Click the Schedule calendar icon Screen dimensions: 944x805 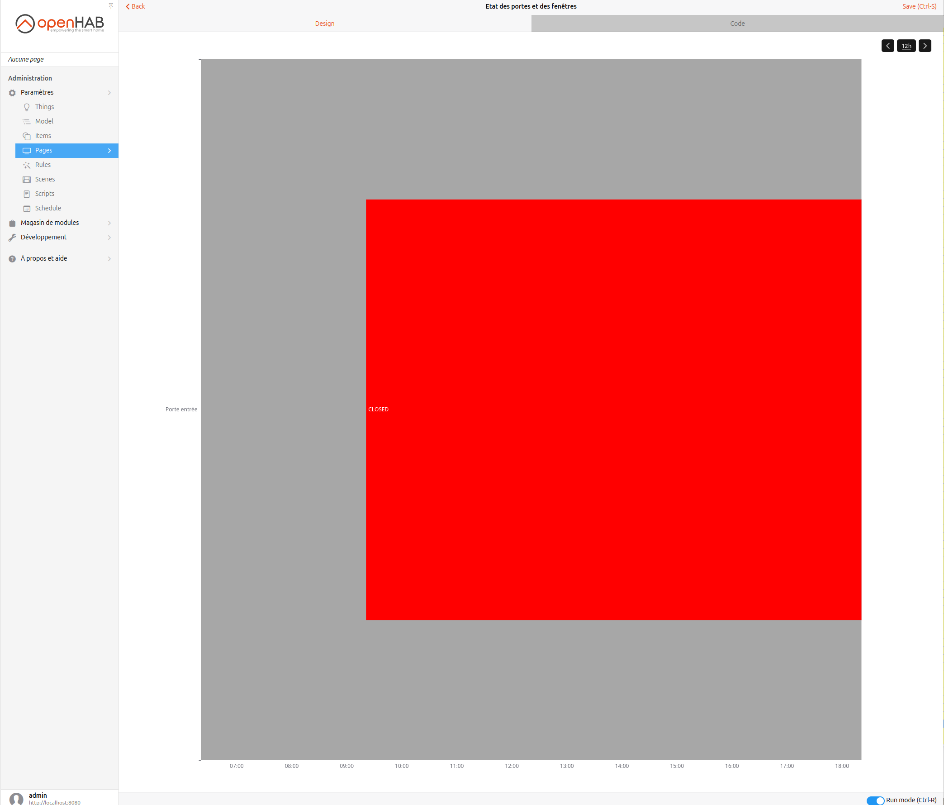pos(27,209)
